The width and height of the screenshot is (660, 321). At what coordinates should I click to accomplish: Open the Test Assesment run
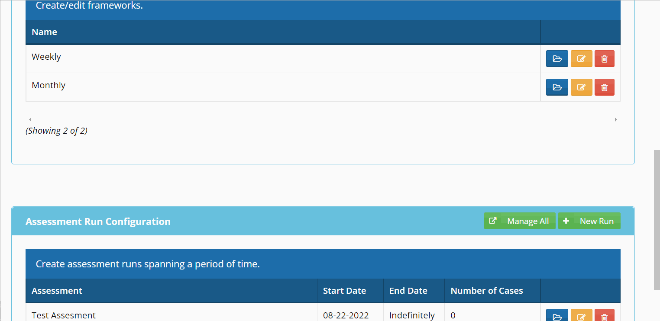557,315
